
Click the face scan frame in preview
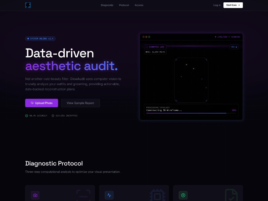[191, 80]
